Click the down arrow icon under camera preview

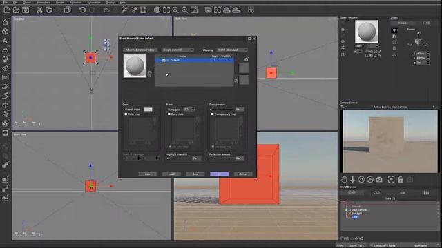pyautogui.click(x=353, y=179)
